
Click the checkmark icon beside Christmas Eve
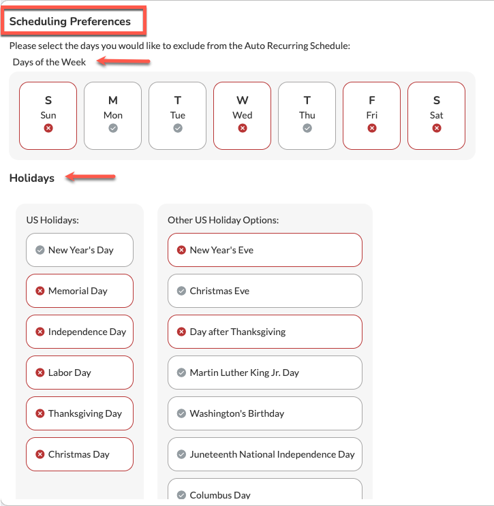[x=181, y=291]
